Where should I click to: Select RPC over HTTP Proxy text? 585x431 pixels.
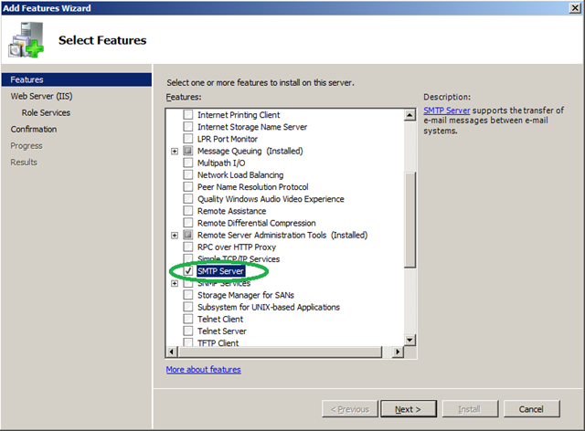coord(237,247)
